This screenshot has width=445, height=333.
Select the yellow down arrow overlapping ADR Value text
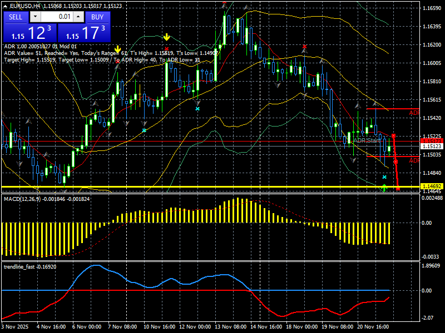pos(117,49)
